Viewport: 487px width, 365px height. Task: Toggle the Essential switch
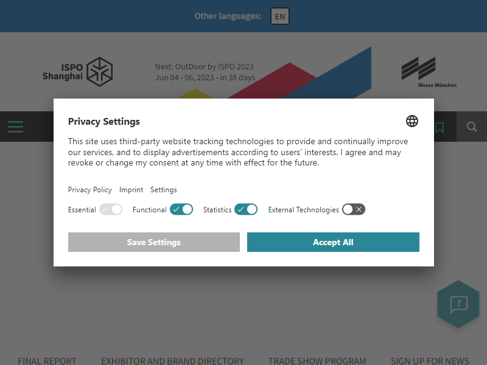(x=111, y=209)
